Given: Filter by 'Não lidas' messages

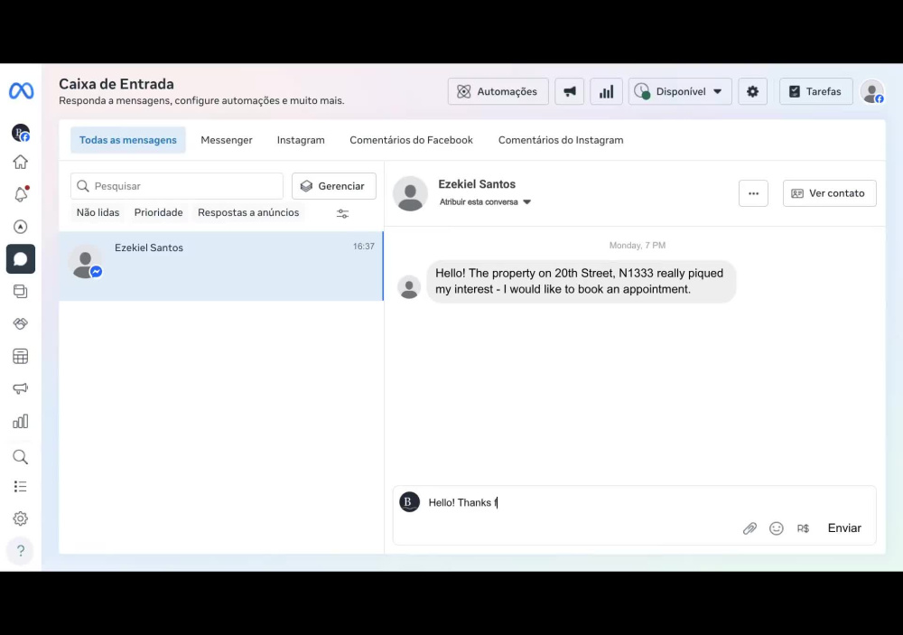Looking at the screenshot, I should pos(98,212).
